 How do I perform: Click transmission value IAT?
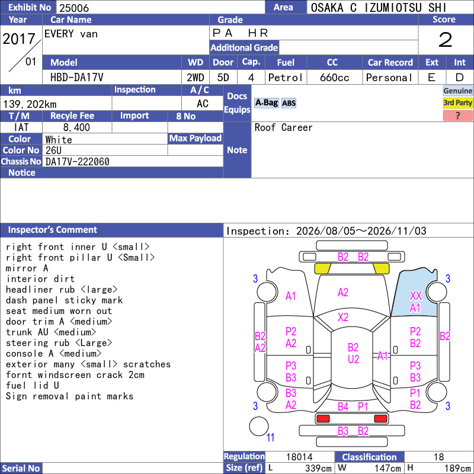pyautogui.click(x=21, y=127)
